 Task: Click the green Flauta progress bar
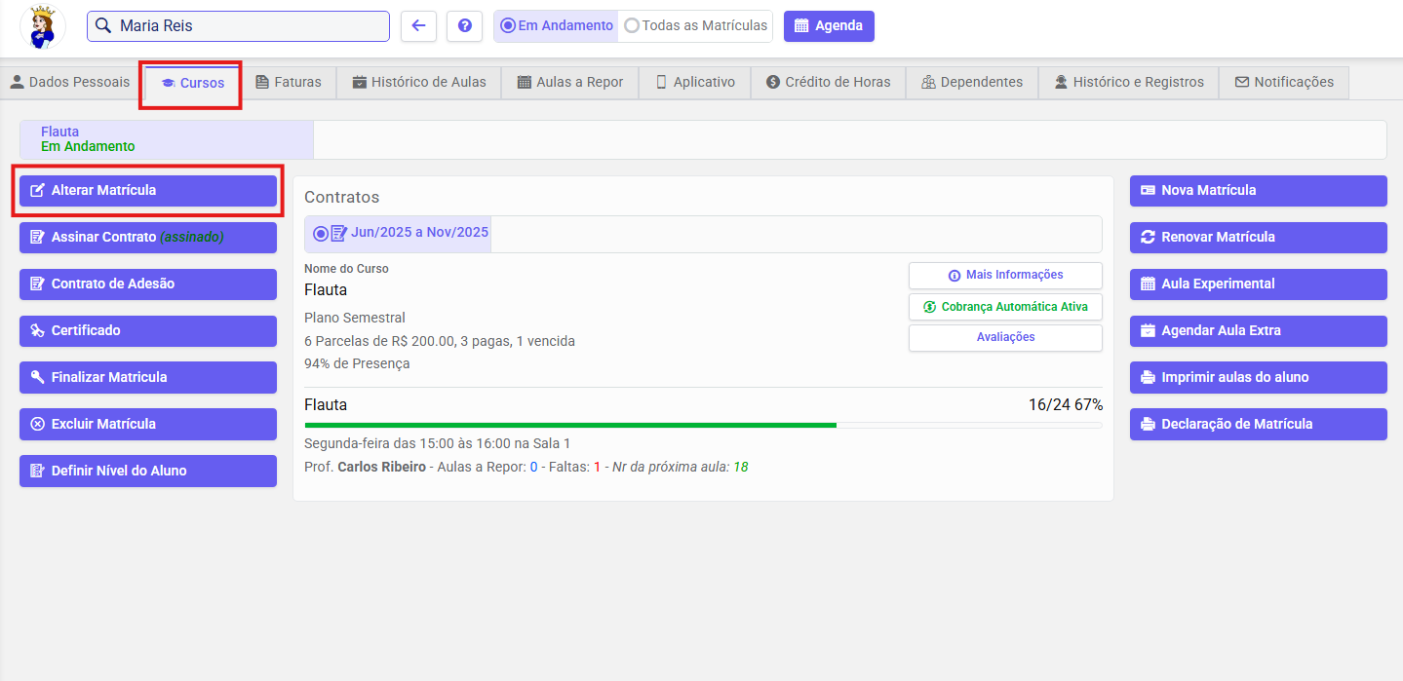tap(570, 425)
